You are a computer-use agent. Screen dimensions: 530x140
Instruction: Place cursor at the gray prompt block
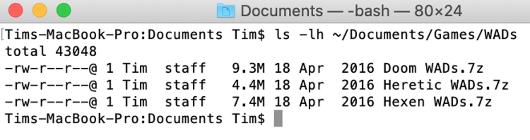[278, 118]
